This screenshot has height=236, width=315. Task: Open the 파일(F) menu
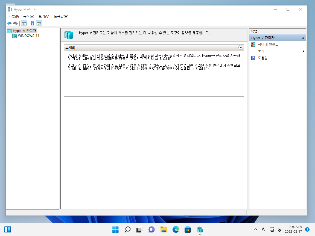click(x=13, y=16)
